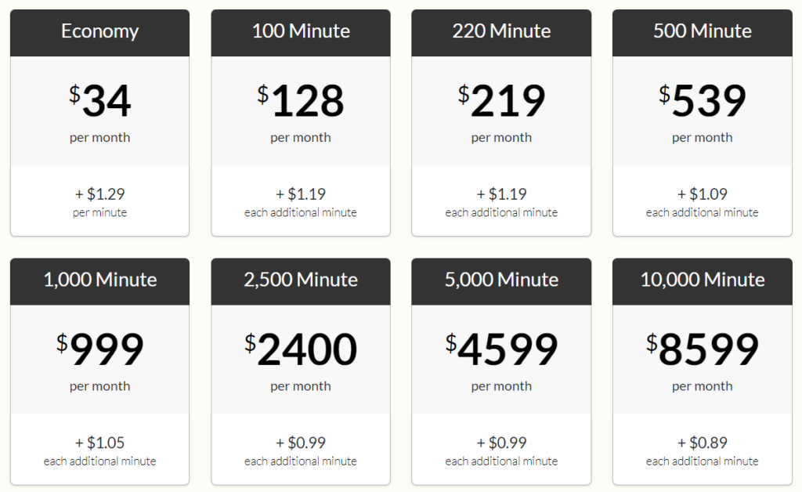Select the 220 Minute plan header
802x492 pixels.
point(501,33)
